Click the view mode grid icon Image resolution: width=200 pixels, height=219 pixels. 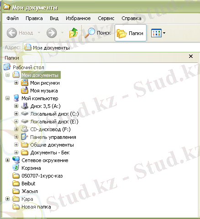click(156, 33)
